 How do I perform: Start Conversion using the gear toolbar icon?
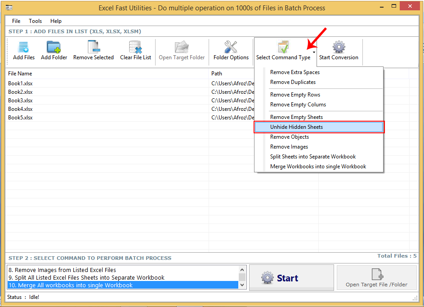point(339,46)
